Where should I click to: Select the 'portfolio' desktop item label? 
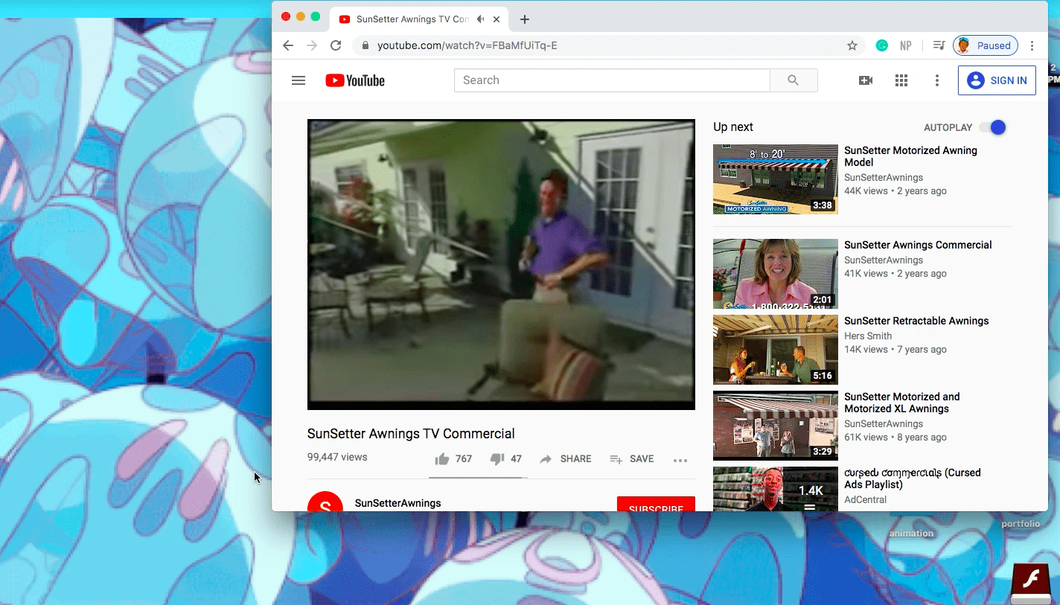tap(1021, 524)
